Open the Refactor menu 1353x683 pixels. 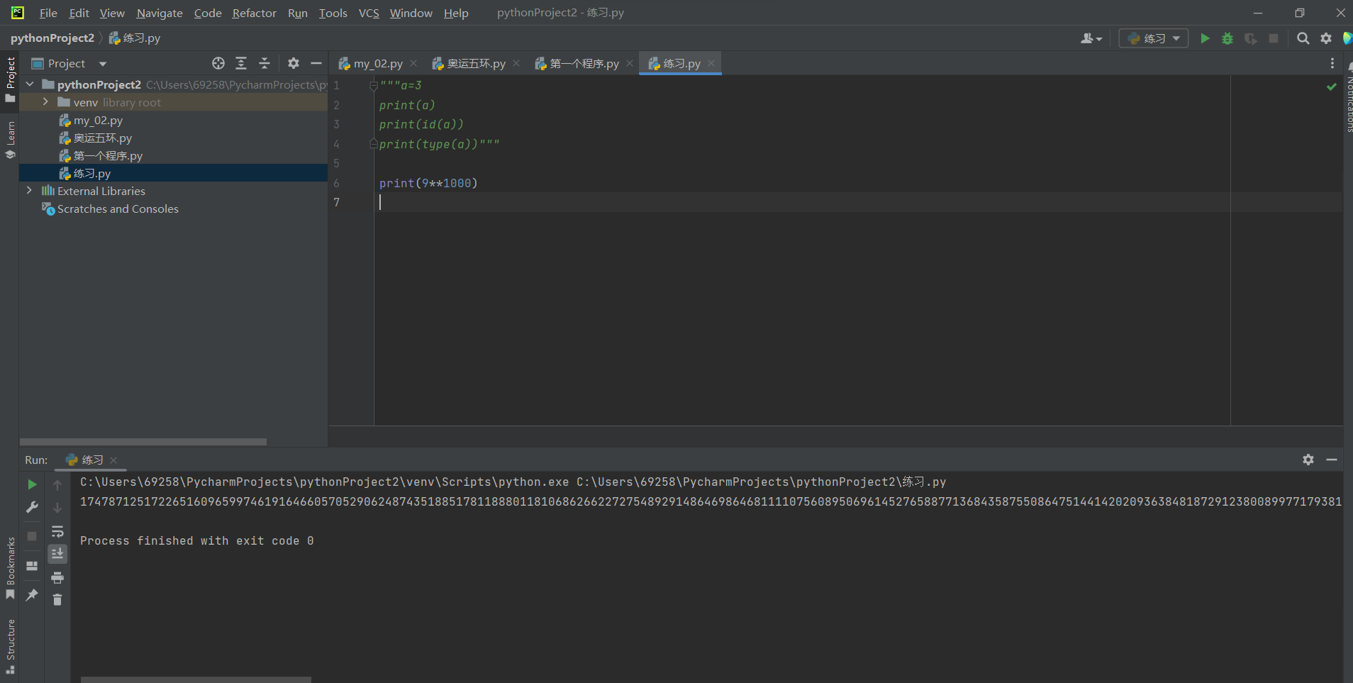click(254, 13)
